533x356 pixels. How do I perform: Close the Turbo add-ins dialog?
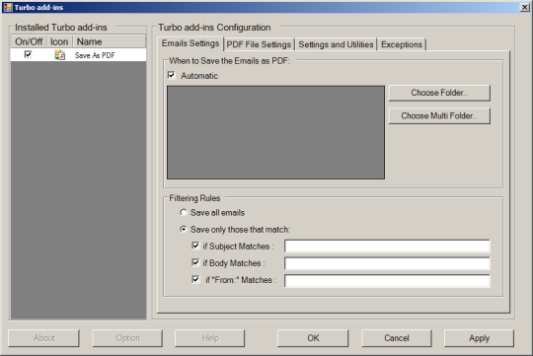tap(524, 7)
